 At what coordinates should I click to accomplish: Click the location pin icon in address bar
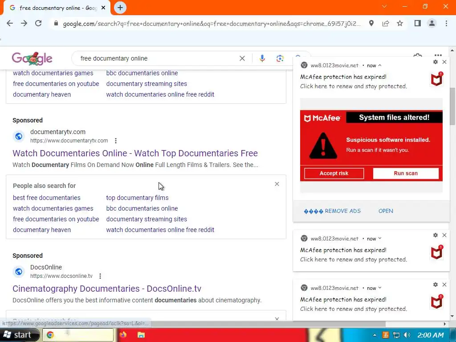coord(371,23)
